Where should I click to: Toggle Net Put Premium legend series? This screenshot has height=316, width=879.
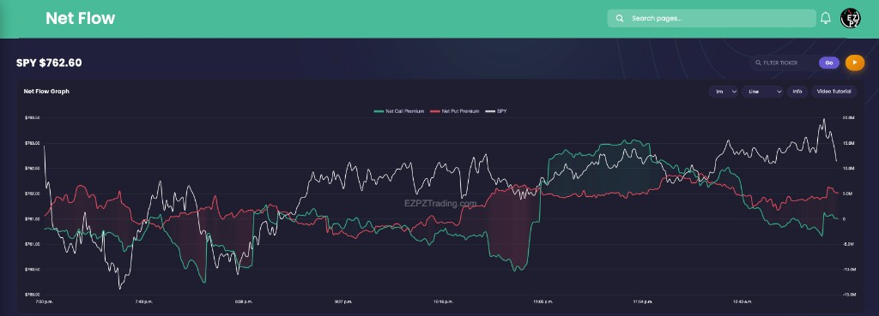click(454, 111)
